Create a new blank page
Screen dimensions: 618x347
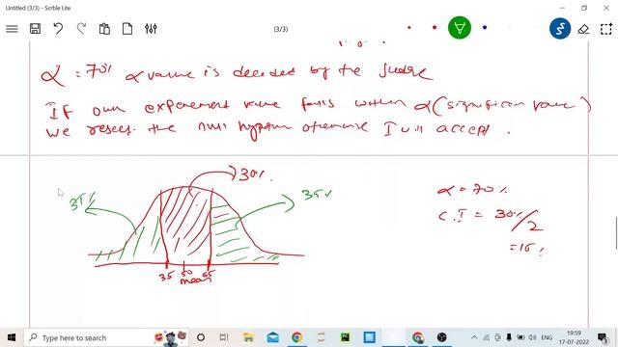click(x=127, y=29)
